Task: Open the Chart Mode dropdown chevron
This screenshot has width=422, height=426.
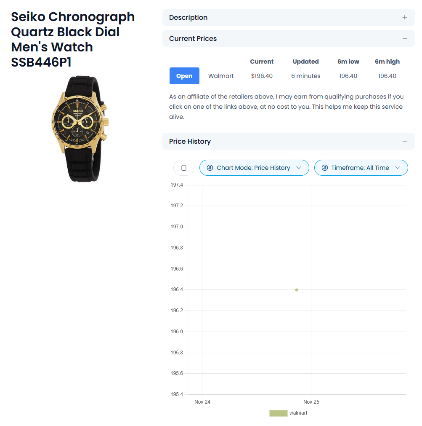Action: [x=299, y=168]
